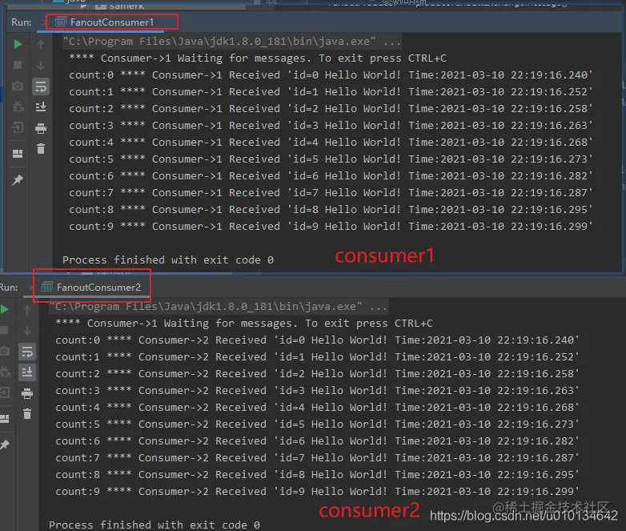Rerun FanoutConsumer1 with the green play icon
This screenshot has height=531, width=626.
point(18,44)
